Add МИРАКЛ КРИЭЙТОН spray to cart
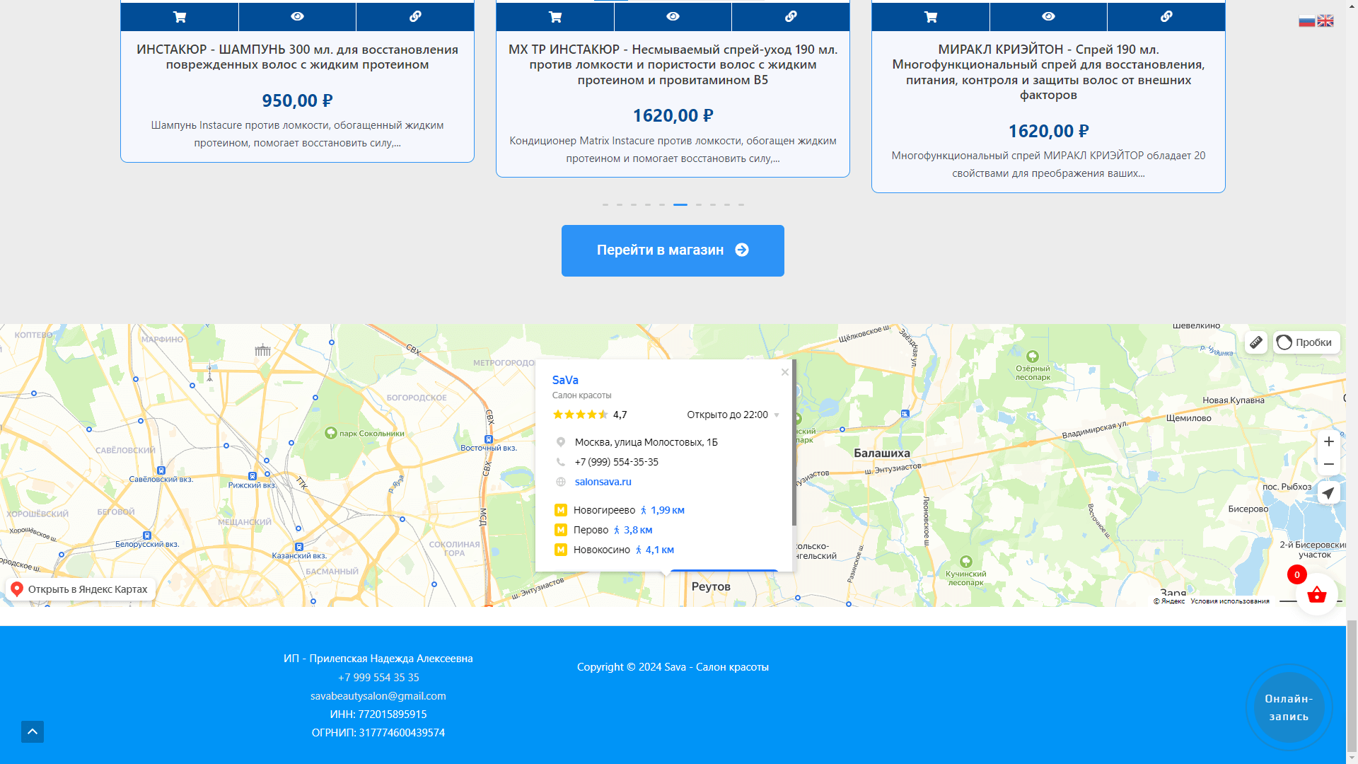Image resolution: width=1358 pixels, height=764 pixels. 931,16
